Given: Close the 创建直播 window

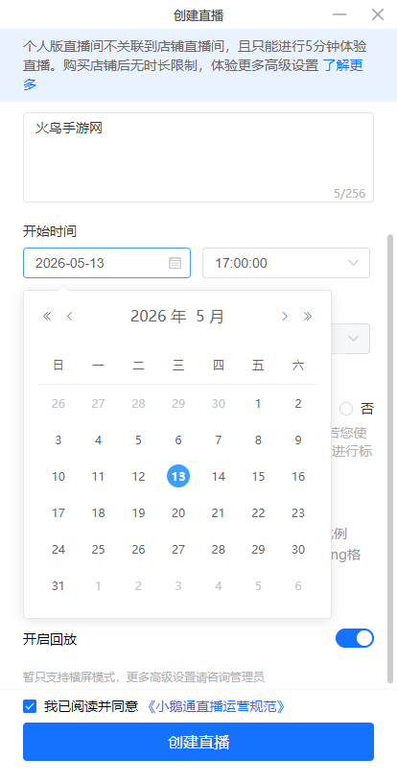Looking at the screenshot, I should [x=378, y=14].
